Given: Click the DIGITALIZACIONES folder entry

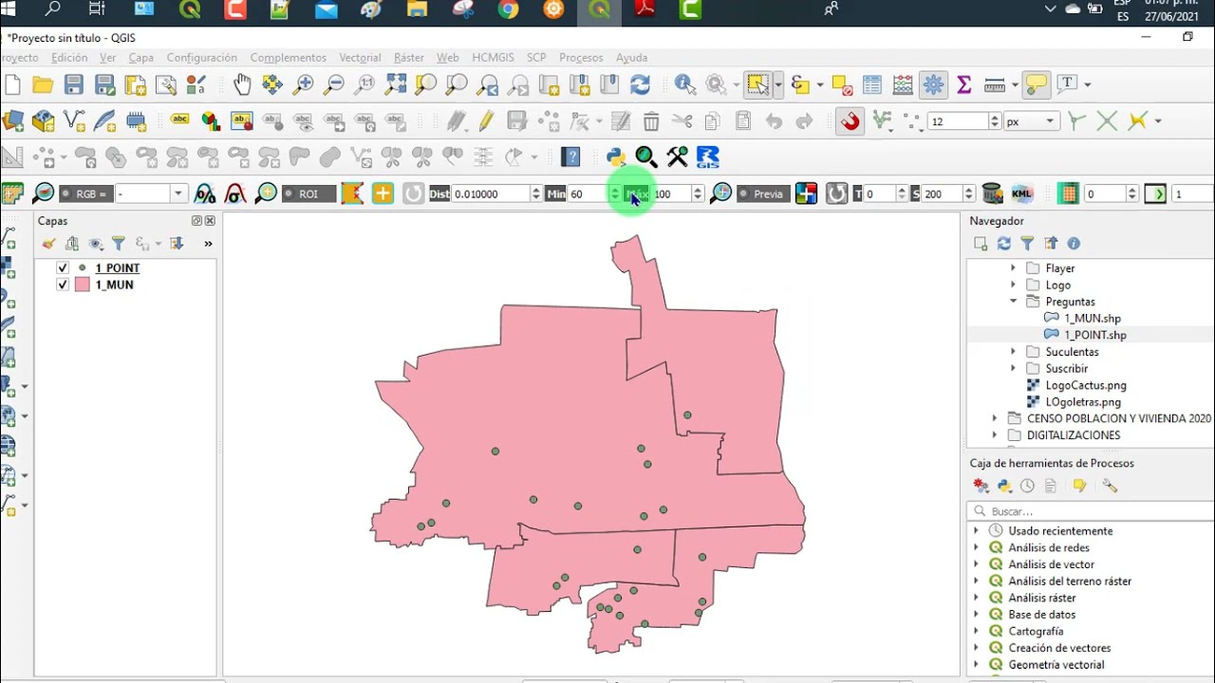Looking at the screenshot, I should (1074, 435).
